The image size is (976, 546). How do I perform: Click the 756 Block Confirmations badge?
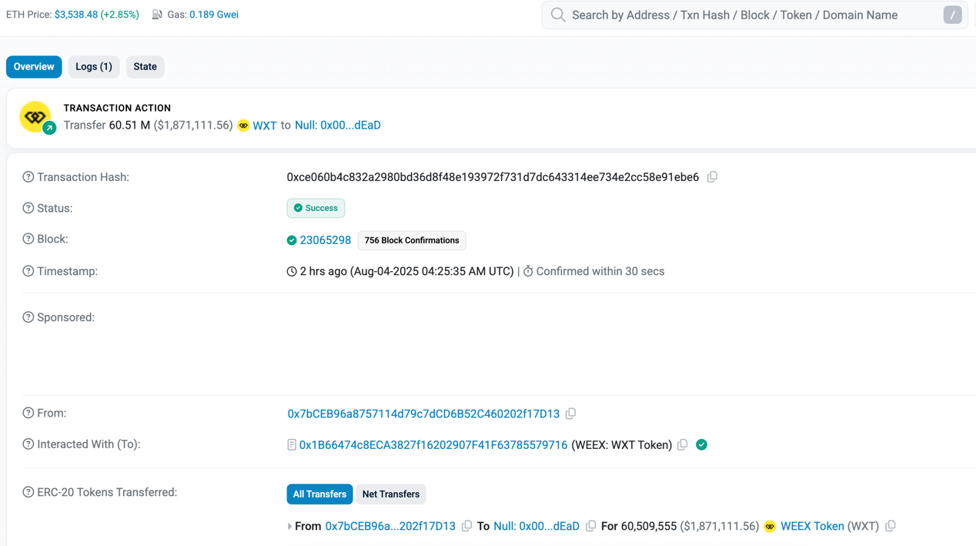point(411,240)
